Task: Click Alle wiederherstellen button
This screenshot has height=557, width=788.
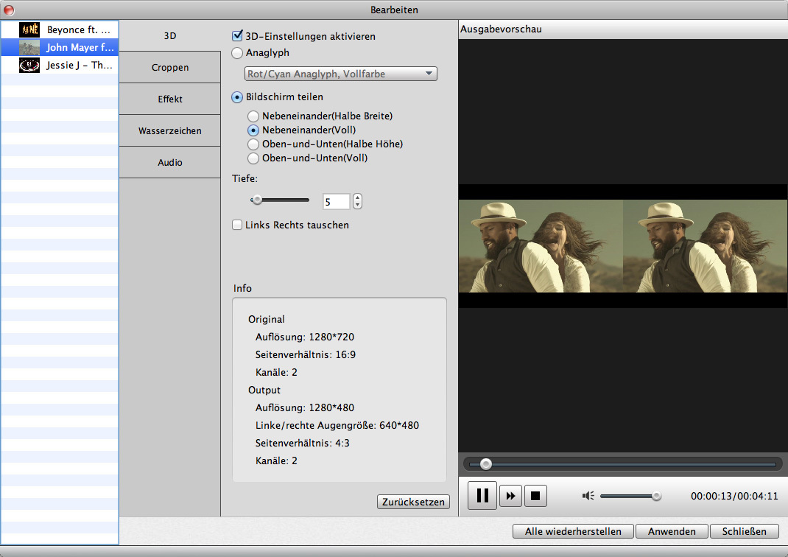Action: (573, 531)
